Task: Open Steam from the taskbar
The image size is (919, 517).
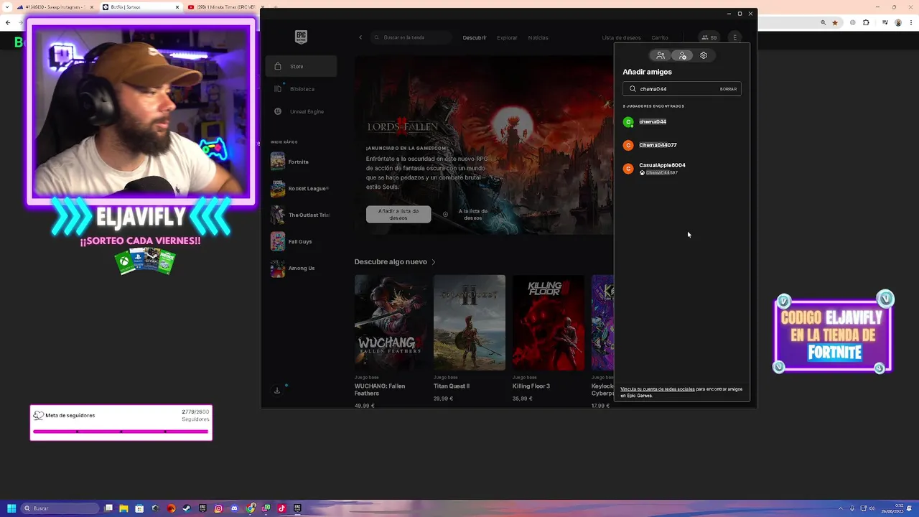Action: [x=187, y=508]
